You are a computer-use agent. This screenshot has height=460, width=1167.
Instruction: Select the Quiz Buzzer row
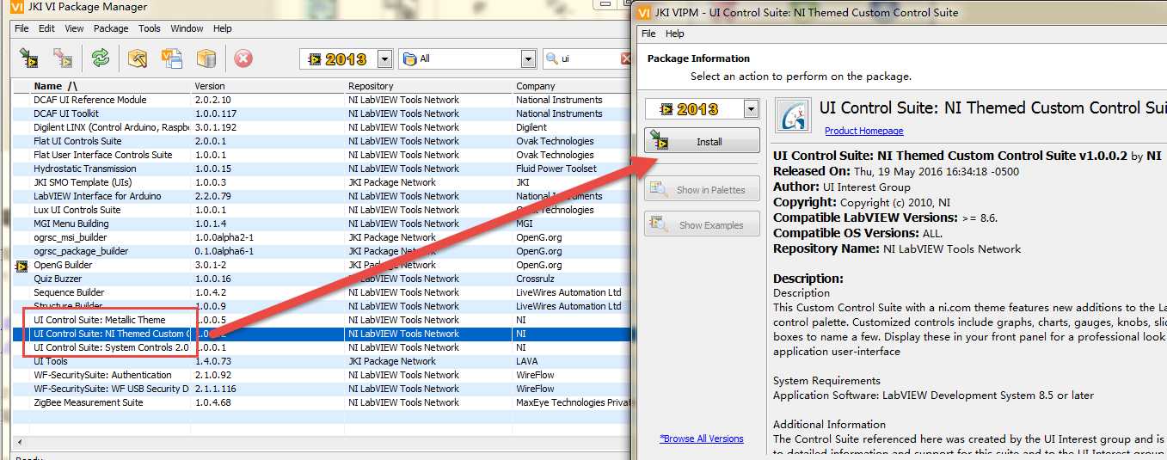[322, 279]
